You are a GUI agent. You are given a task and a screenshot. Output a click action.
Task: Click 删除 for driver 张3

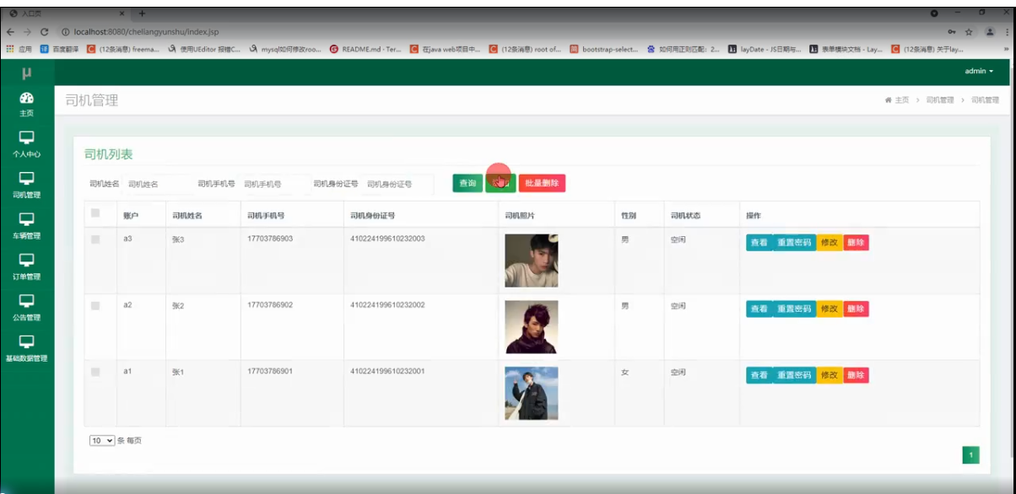(x=856, y=243)
